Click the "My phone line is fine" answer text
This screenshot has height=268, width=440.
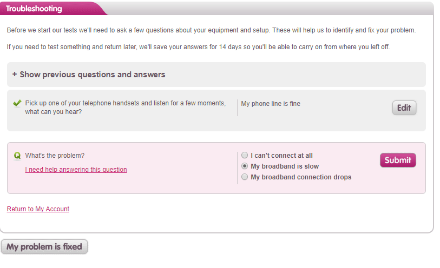pos(271,104)
